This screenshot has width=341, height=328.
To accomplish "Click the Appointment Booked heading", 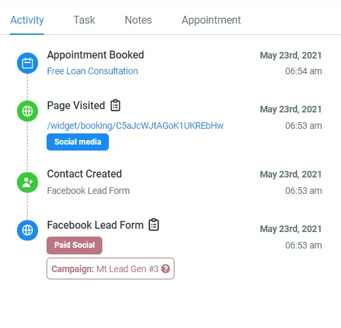I will (96, 55).
